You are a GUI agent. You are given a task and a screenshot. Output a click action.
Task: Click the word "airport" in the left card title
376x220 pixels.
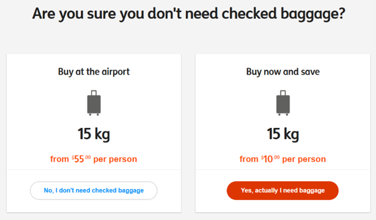click(116, 72)
